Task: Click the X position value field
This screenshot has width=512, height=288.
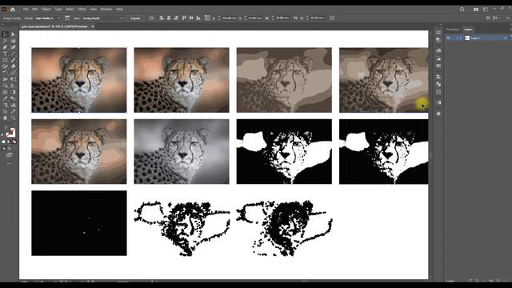Action: pyautogui.click(x=230, y=18)
